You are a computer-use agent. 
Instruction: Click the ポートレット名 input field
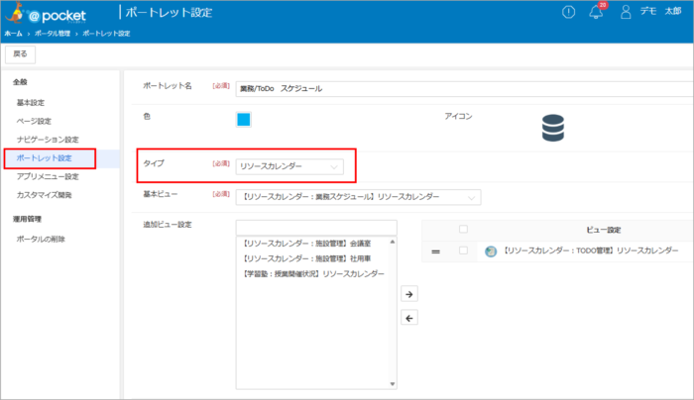click(x=464, y=89)
